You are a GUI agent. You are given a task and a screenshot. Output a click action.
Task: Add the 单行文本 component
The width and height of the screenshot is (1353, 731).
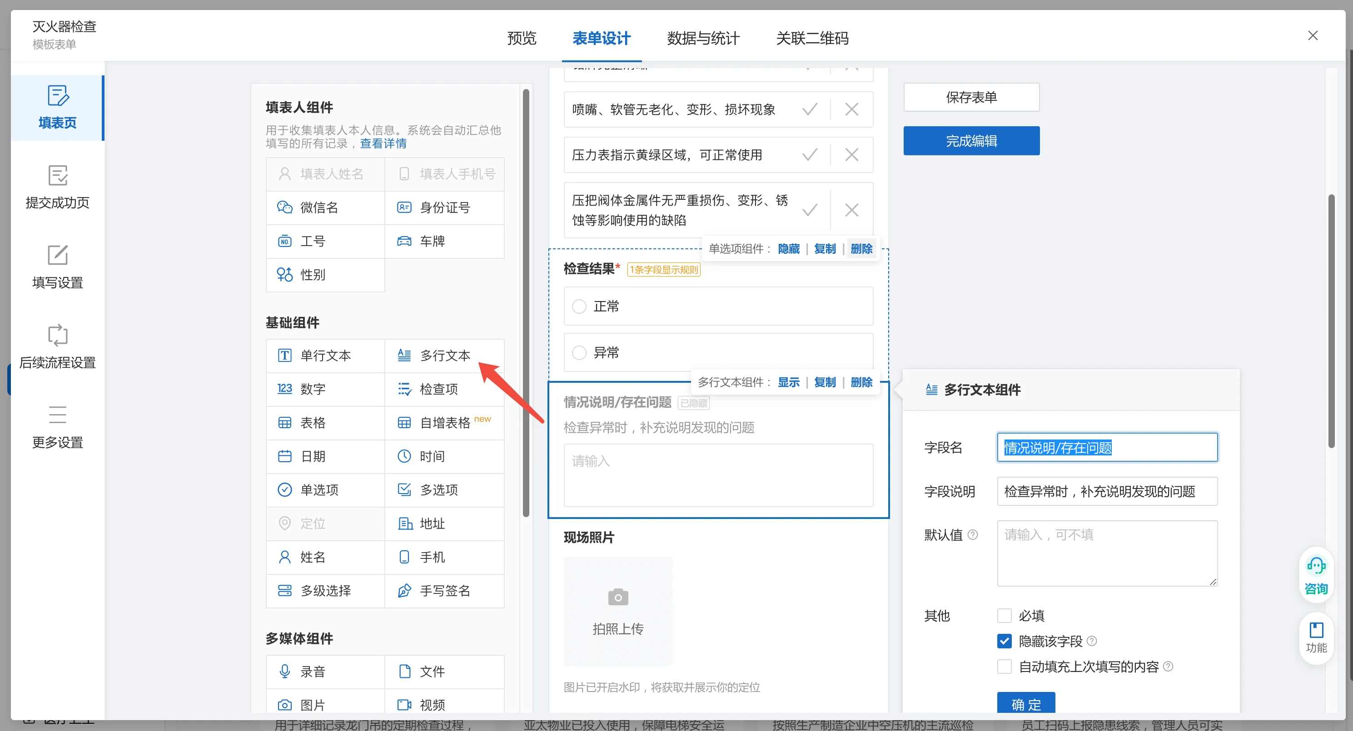coord(325,355)
